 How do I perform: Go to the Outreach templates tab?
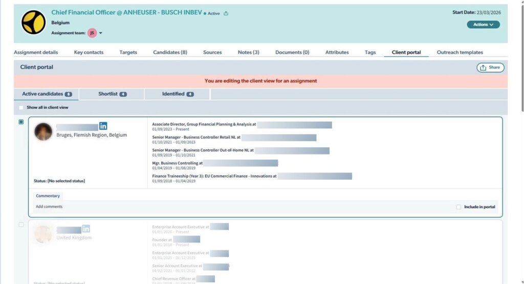click(460, 52)
